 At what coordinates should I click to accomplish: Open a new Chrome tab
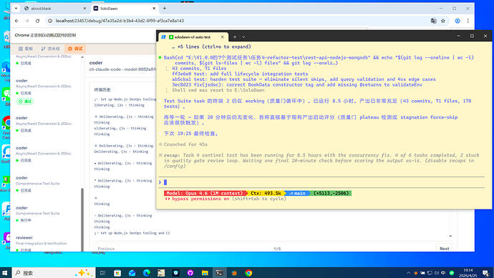tap(165, 9)
